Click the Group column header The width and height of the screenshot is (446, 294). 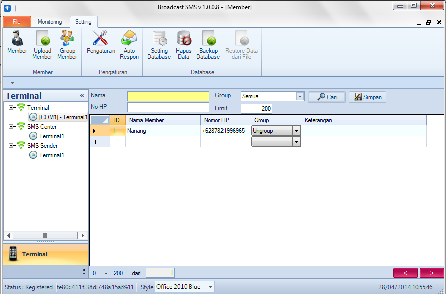coord(276,120)
